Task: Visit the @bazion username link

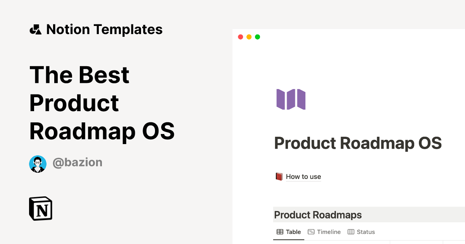Action: [77, 162]
